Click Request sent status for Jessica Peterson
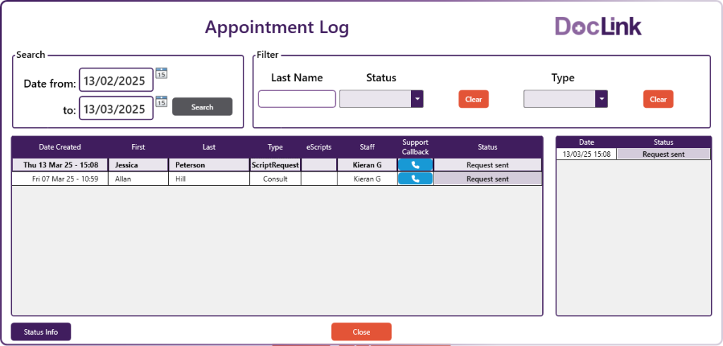Image resolution: width=723 pixels, height=346 pixels. point(487,165)
